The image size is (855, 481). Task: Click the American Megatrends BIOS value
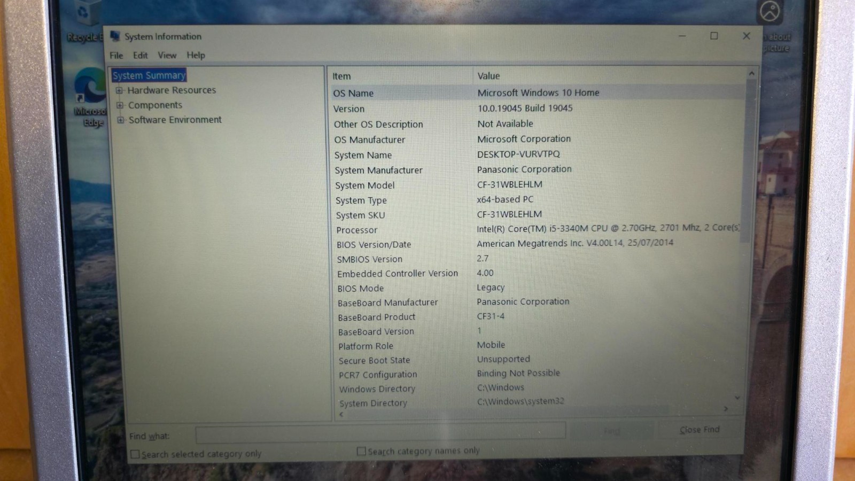(575, 243)
